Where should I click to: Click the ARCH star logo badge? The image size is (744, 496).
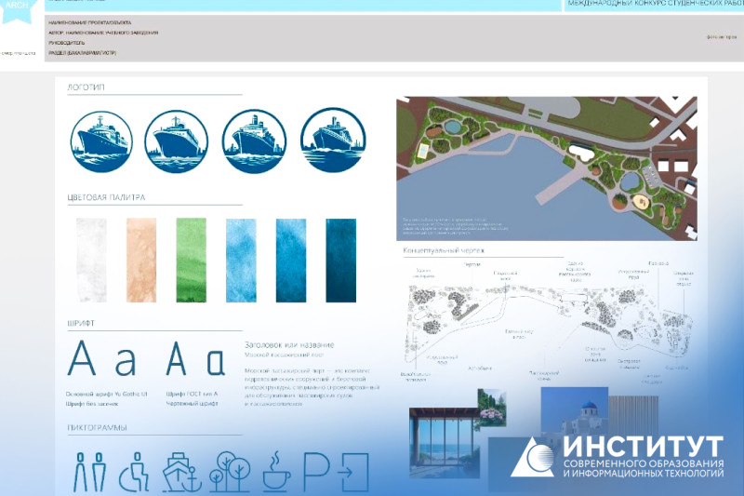pos(19,20)
